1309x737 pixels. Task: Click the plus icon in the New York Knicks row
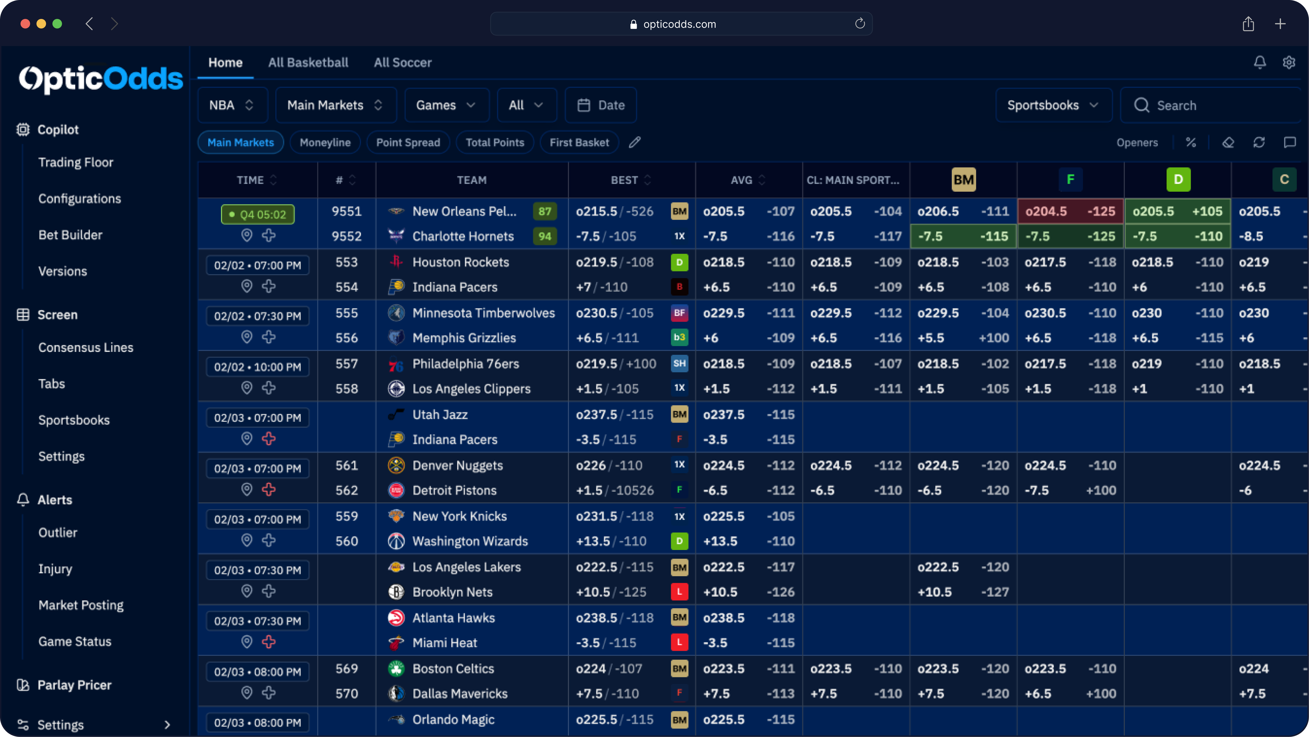click(x=269, y=541)
